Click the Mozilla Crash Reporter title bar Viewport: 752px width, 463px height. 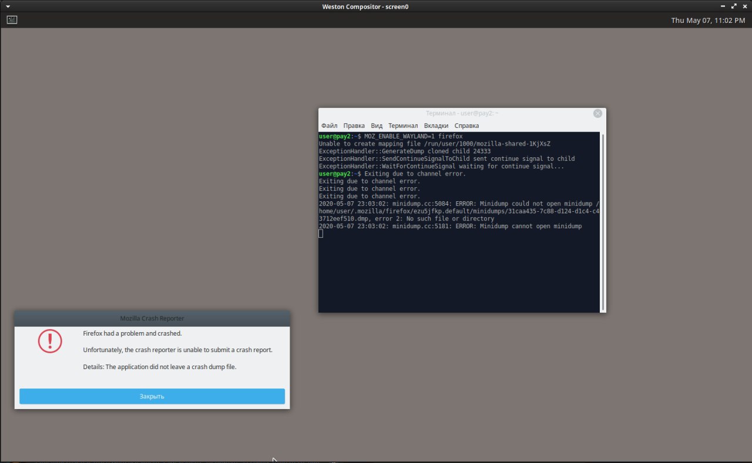click(x=152, y=318)
